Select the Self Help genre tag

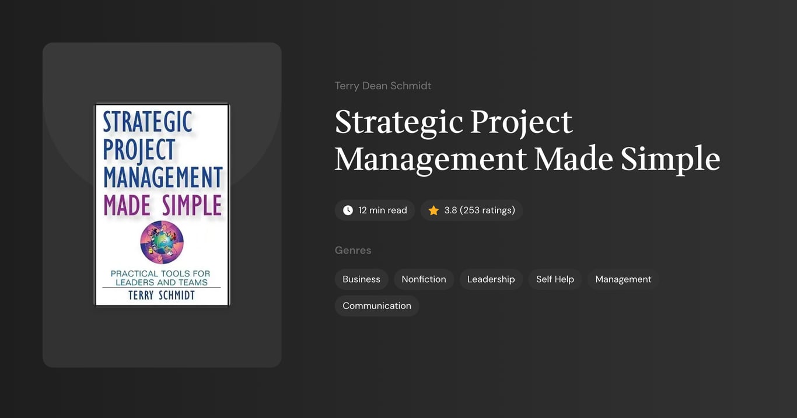[x=554, y=279]
